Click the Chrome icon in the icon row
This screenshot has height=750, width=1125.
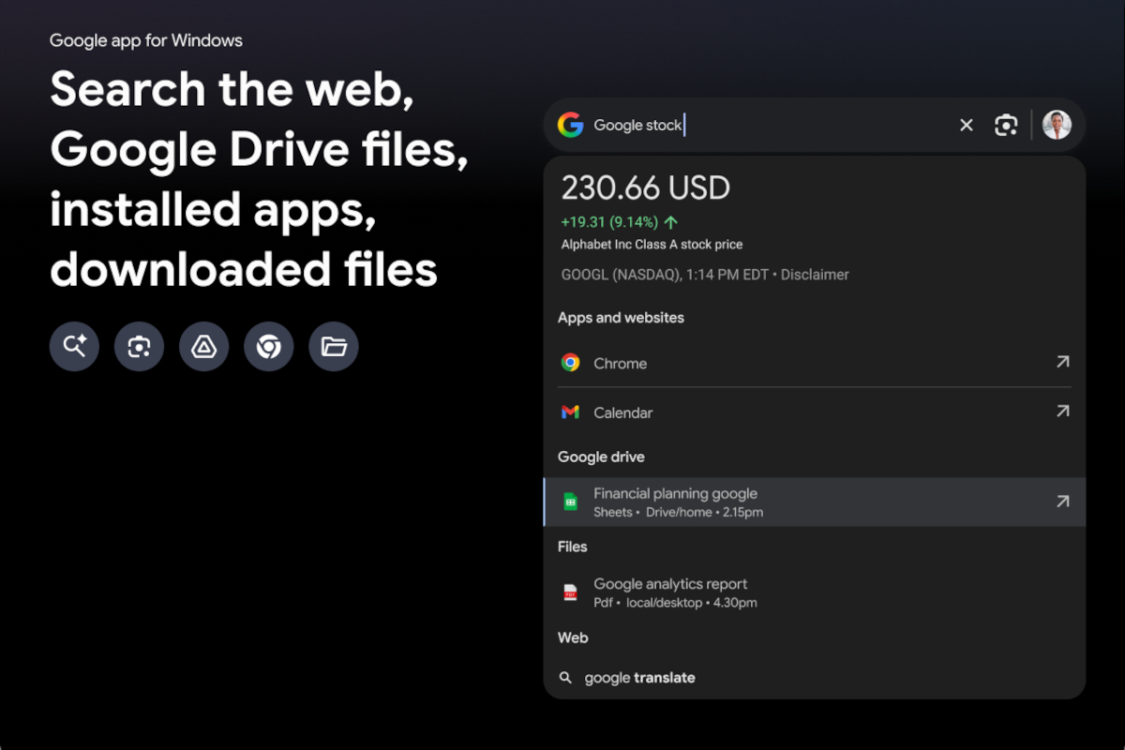point(268,346)
